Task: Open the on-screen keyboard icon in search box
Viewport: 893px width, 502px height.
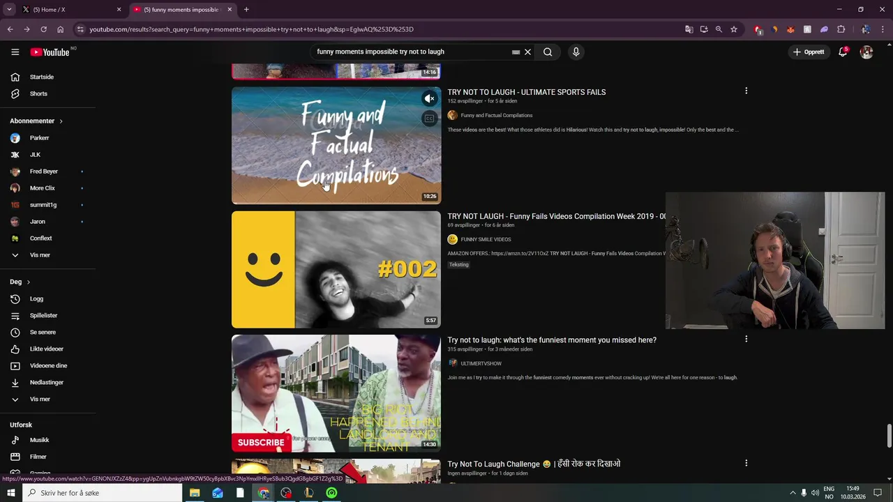Action: click(516, 52)
